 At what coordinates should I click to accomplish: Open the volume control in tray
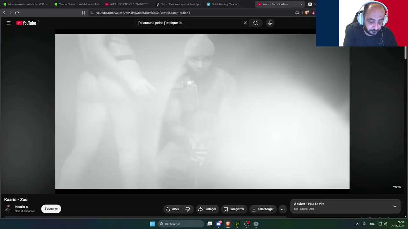(x=386, y=224)
